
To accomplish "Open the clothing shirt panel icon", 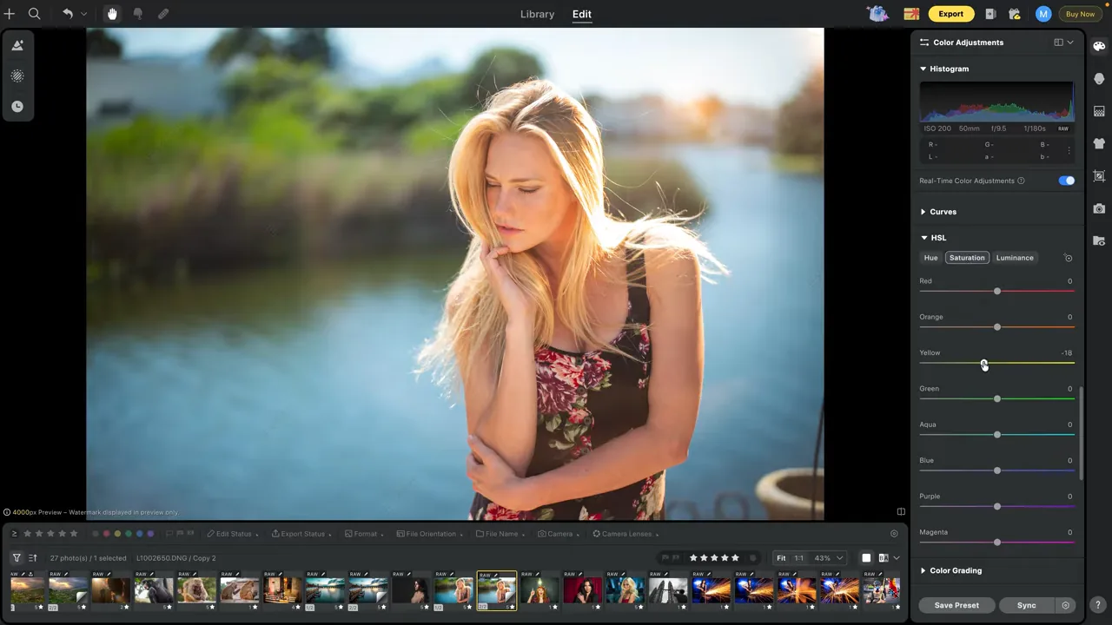I will pyautogui.click(x=1099, y=143).
